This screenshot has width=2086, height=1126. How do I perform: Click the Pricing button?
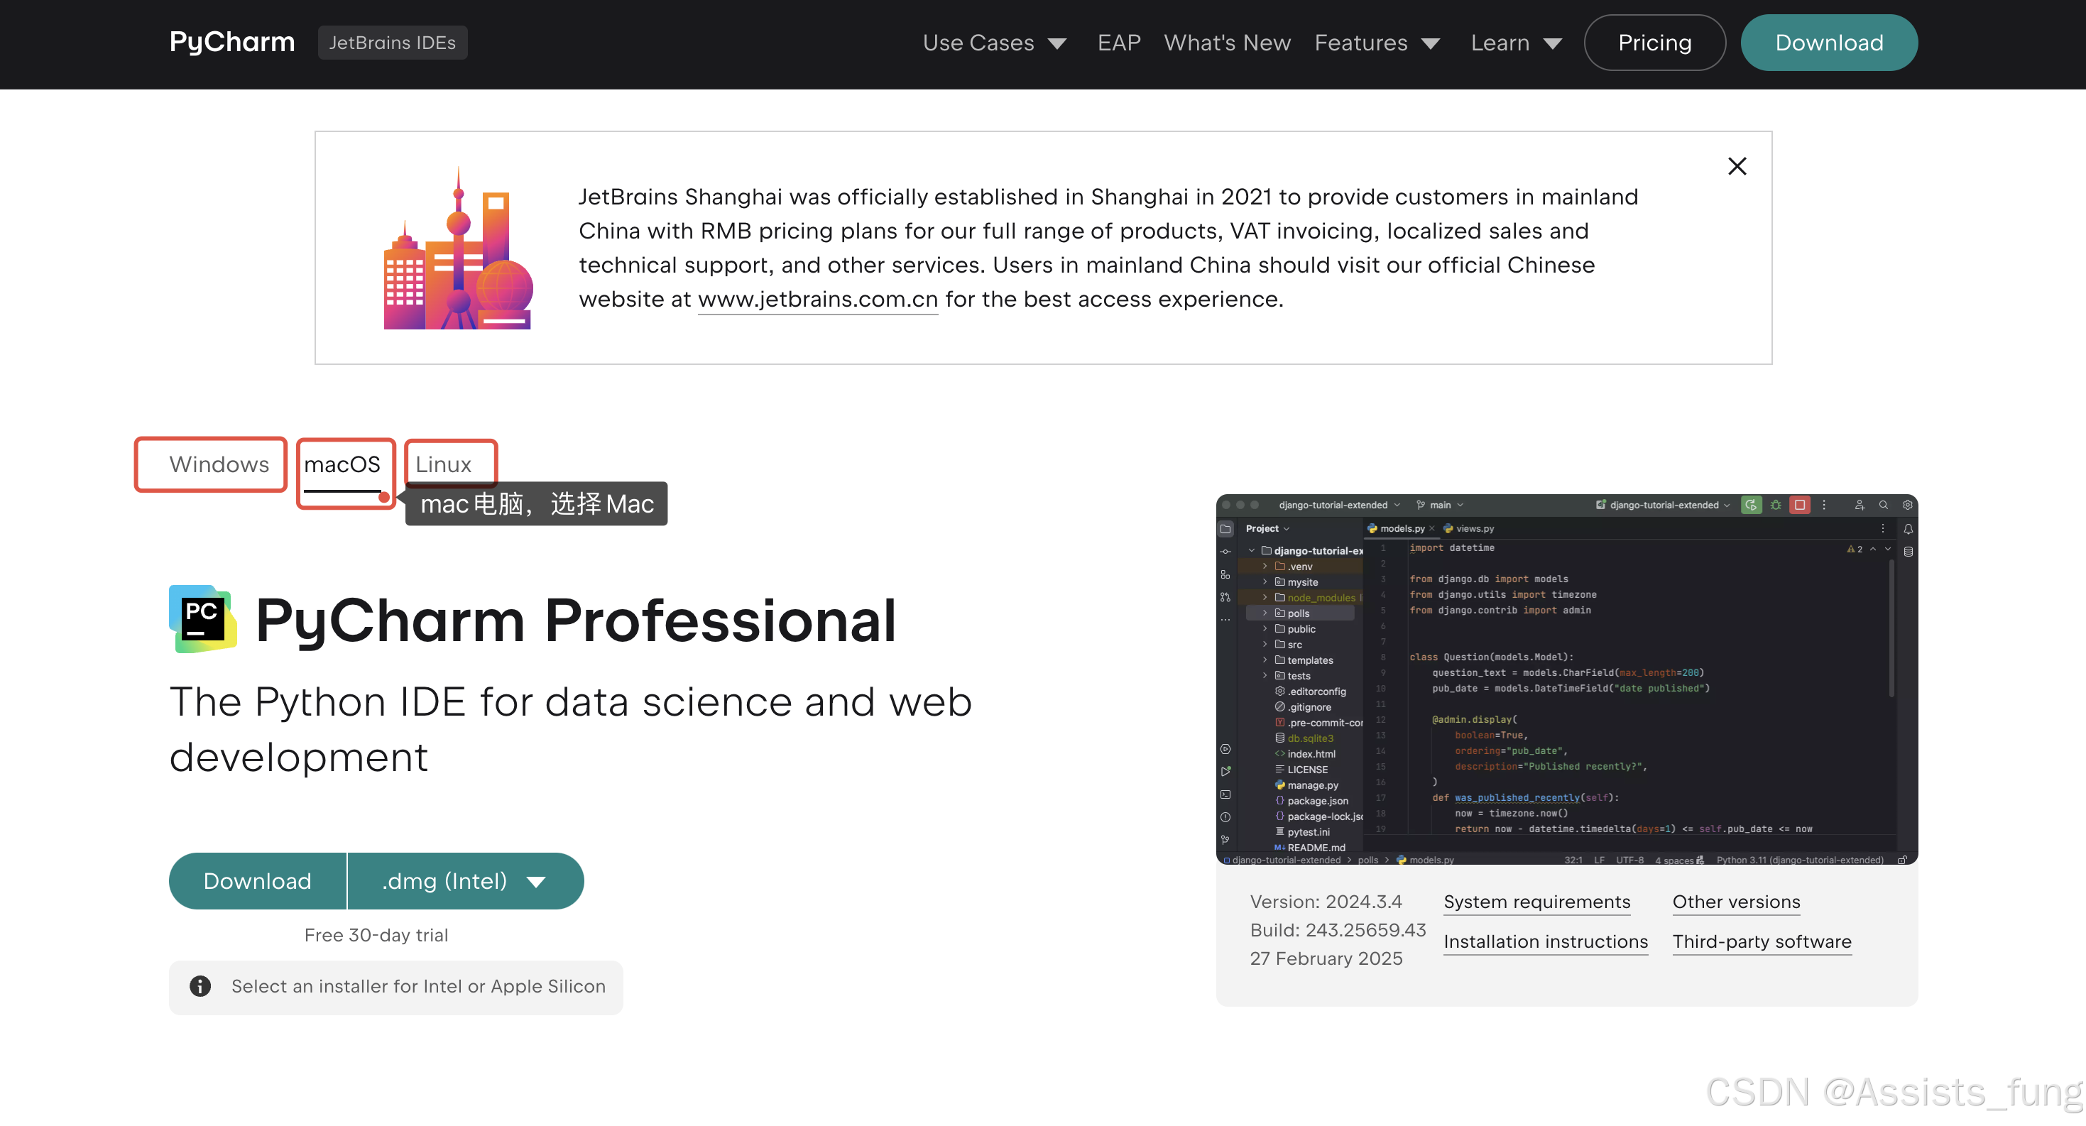[x=1654, y=42]
